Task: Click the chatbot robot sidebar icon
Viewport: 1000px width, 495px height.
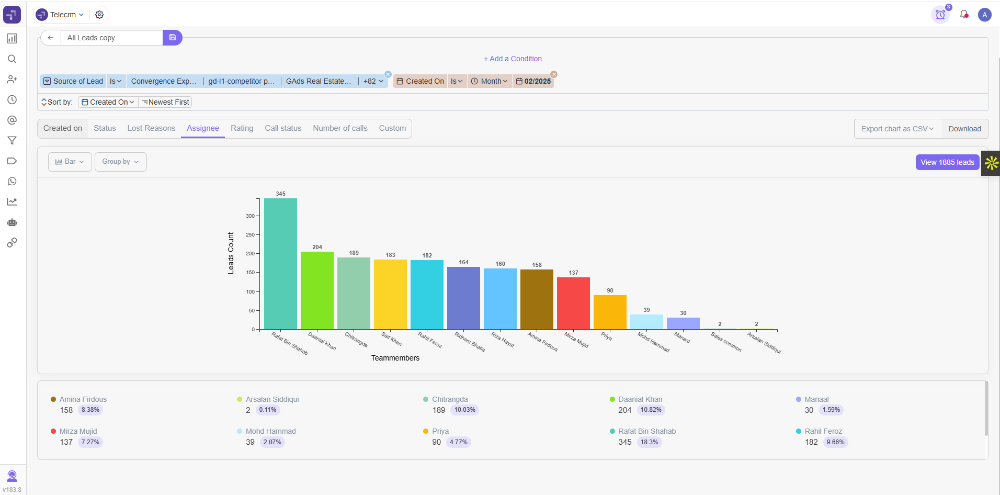Action: pos(12,222)
